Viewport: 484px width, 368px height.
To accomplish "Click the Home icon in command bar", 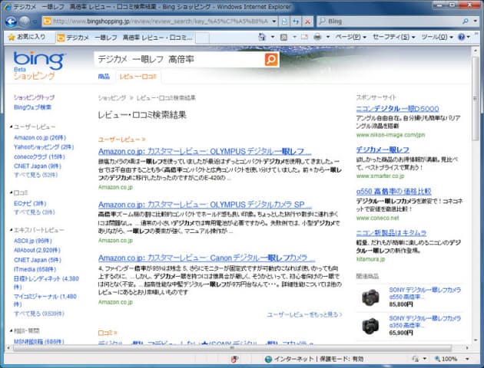I will (x=262, y=37).
